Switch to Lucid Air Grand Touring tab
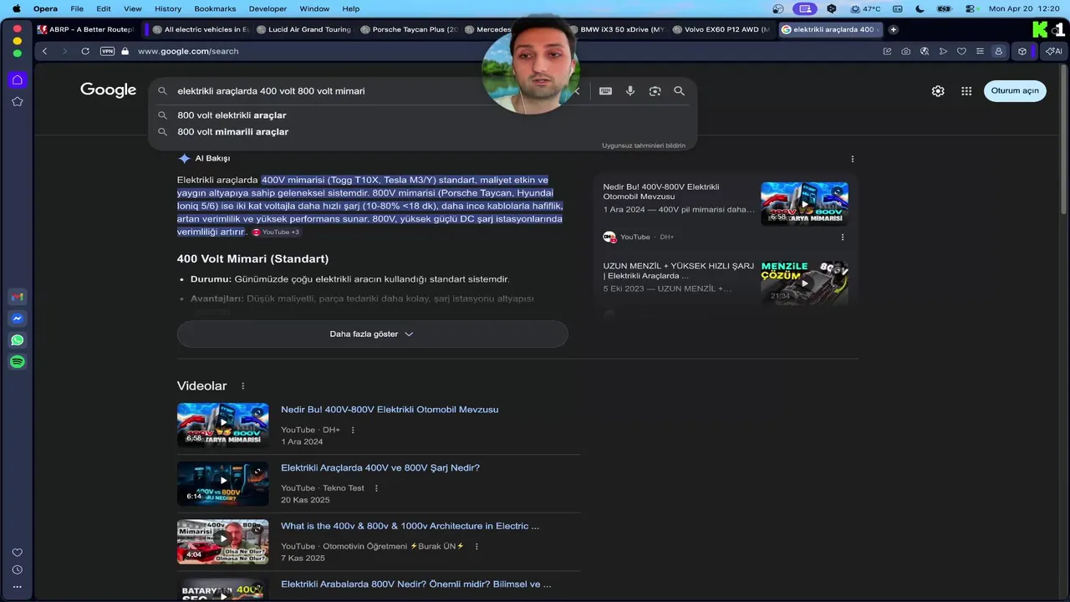 304,29
